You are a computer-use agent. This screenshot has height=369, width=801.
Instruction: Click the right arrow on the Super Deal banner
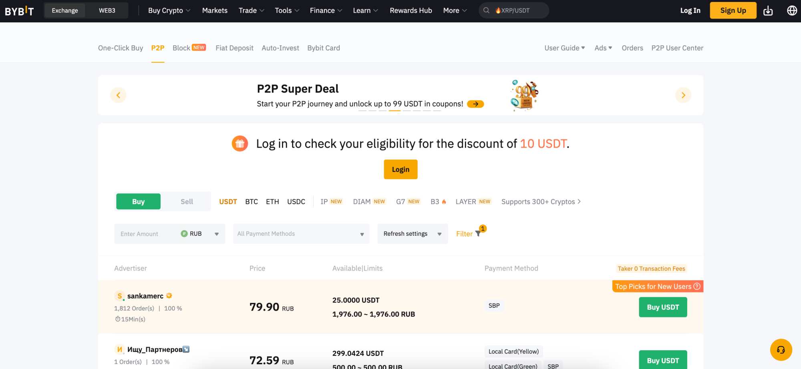(683, 95)
